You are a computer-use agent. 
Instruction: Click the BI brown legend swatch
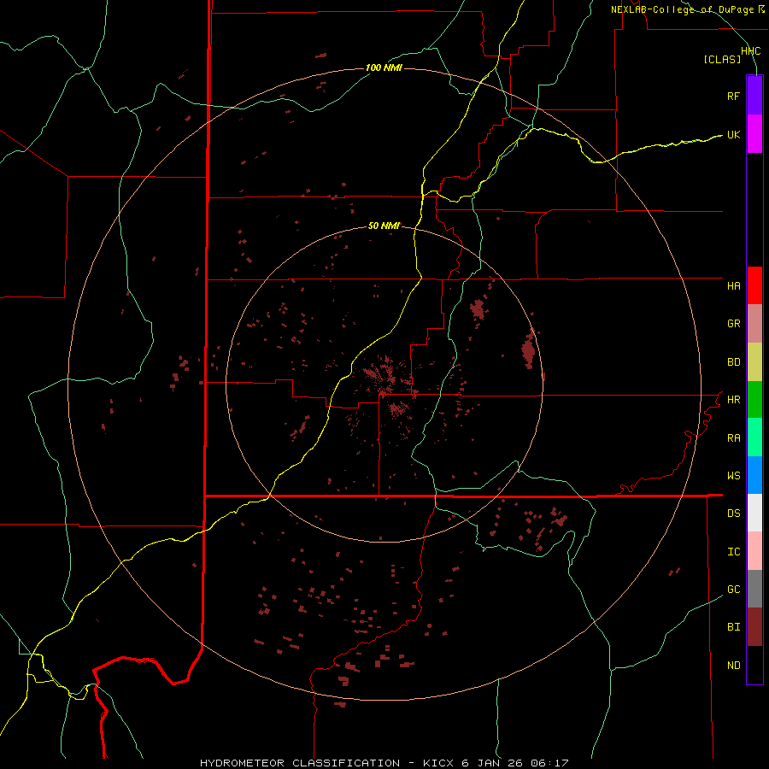[x=754, y=627]
